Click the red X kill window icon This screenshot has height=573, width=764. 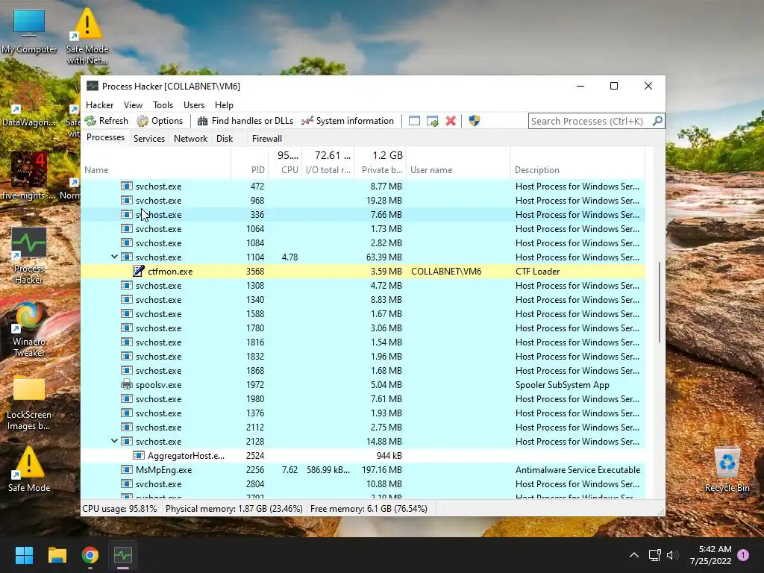451,121
